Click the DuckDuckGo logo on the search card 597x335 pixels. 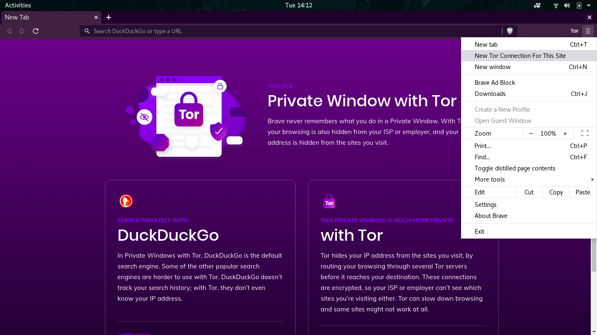[126, 201]
